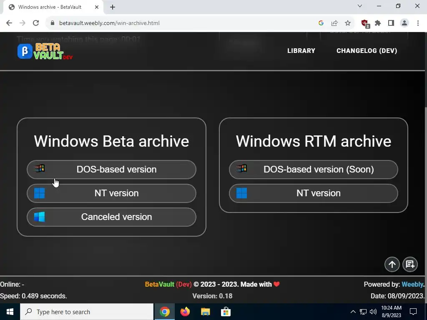Select the Windows archive - BetaVault tab

point(53,7)
